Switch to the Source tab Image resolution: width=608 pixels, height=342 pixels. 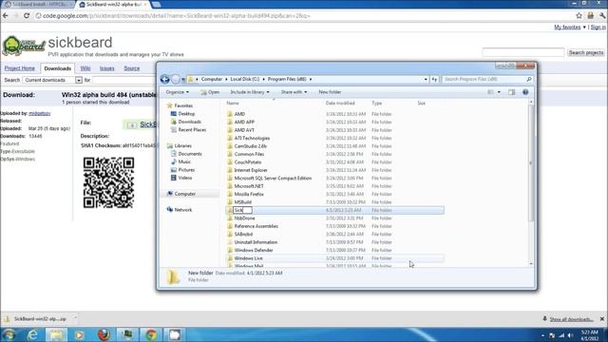[132, 68]
